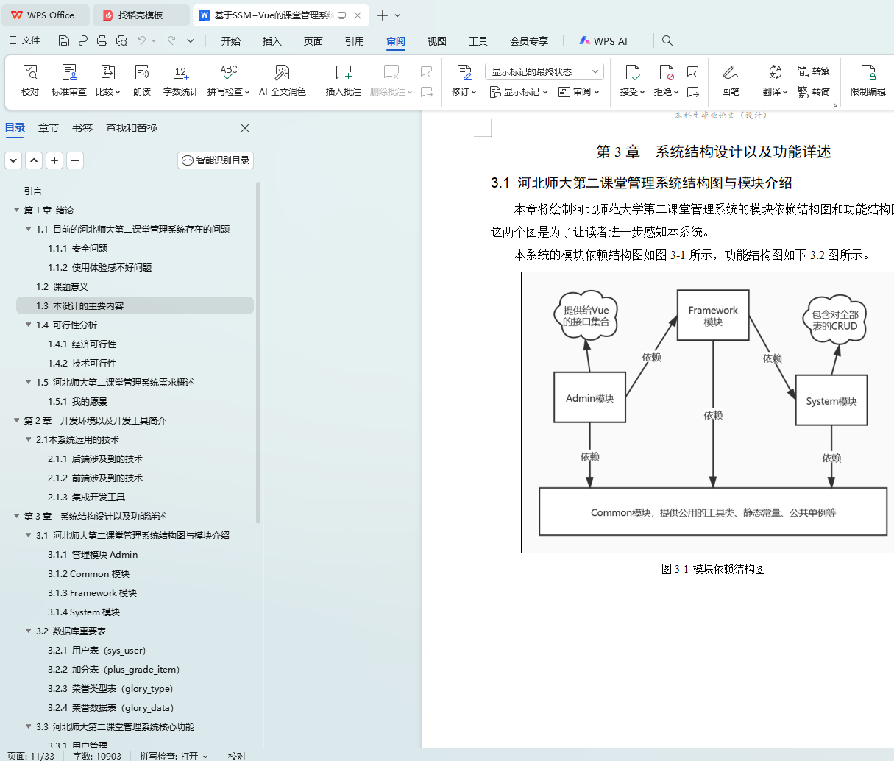Click the 字数: 10903 status bar item
The width and height of the screenshot is (894, 761).
pyautogui.click(x=97, y=756)
